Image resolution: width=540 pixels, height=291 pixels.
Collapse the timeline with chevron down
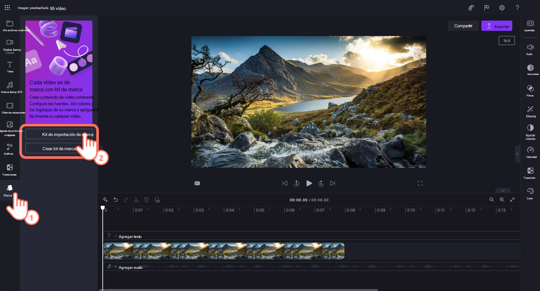503,191
